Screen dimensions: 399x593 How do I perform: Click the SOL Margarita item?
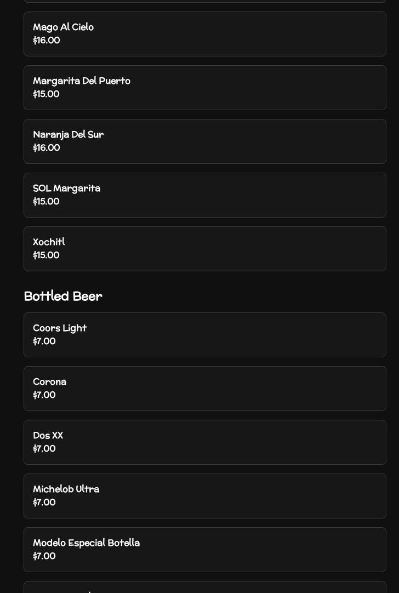[204, 195]
